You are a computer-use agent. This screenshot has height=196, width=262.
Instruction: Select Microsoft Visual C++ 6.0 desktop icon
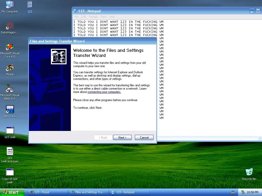10,51
